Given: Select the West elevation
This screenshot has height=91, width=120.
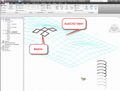Looking at the screenshot, I should 8,40.
